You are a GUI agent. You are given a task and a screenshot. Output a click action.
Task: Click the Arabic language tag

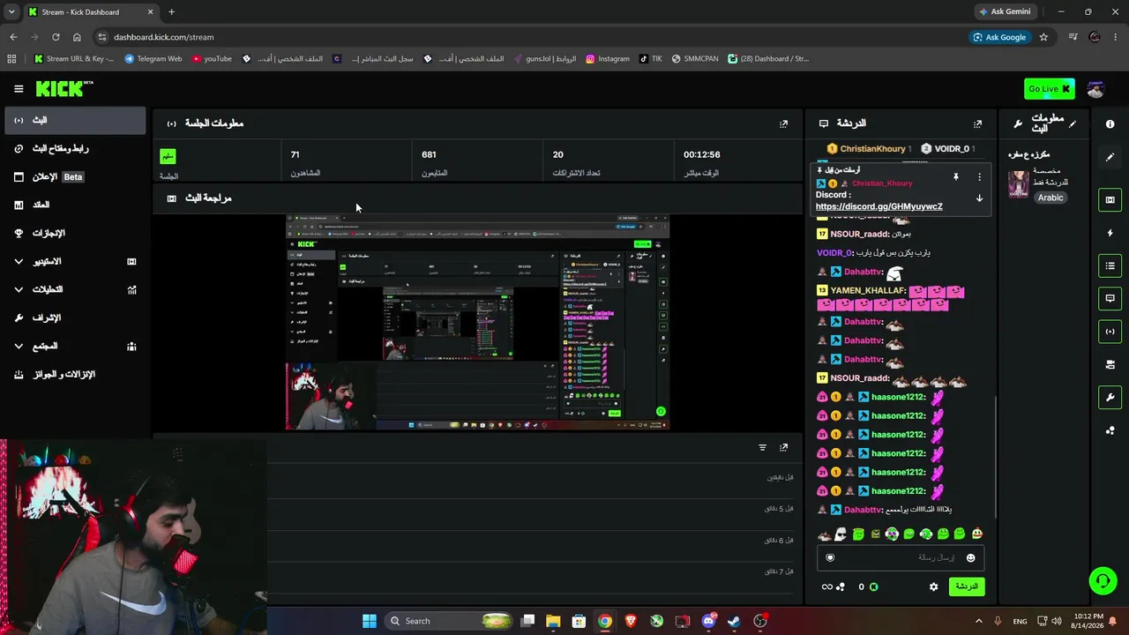pyautogui.click(x=1050, y=198)
